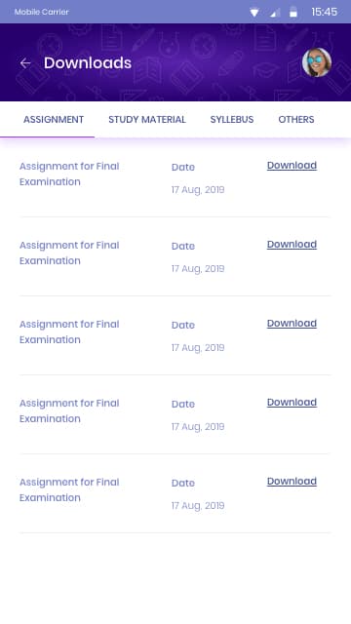Tap the cellular signal icon
Viewport: 351px width, 624px height.
pos(275,13)
